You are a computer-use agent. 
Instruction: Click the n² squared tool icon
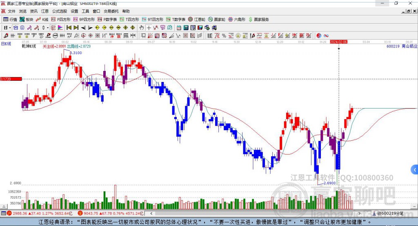tap(69, 35)
